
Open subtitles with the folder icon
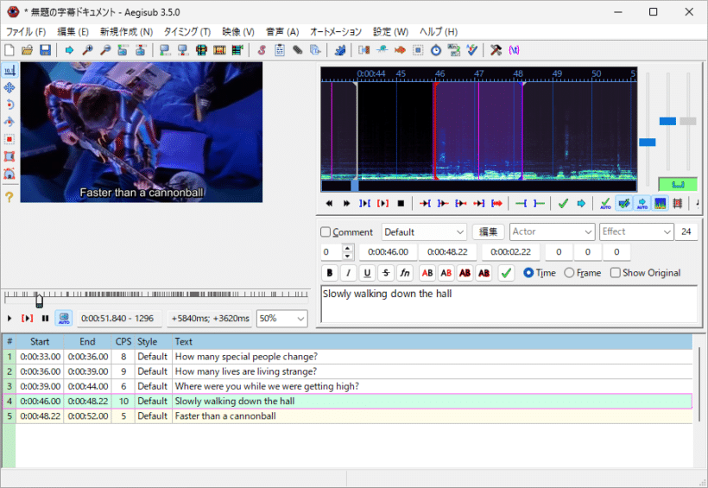(x=27, y=50)
